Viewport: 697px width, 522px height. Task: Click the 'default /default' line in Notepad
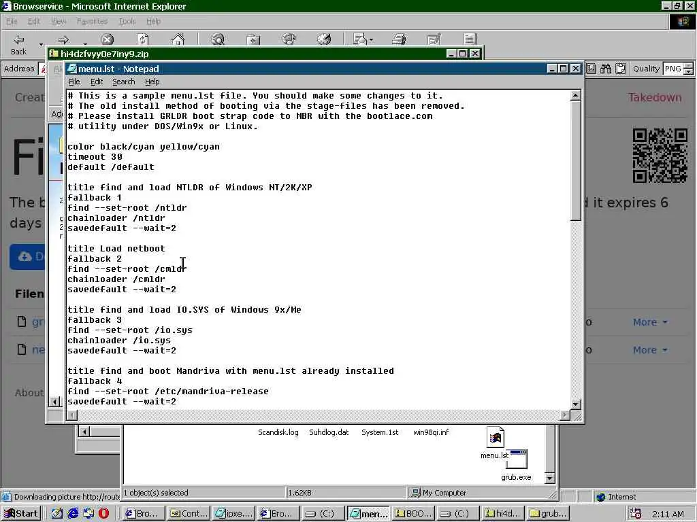tap(111, 167)
